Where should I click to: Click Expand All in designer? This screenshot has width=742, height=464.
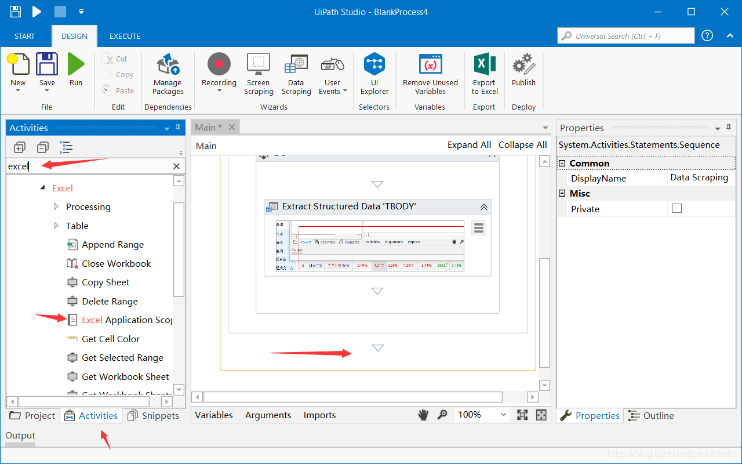tap(469, 145)
